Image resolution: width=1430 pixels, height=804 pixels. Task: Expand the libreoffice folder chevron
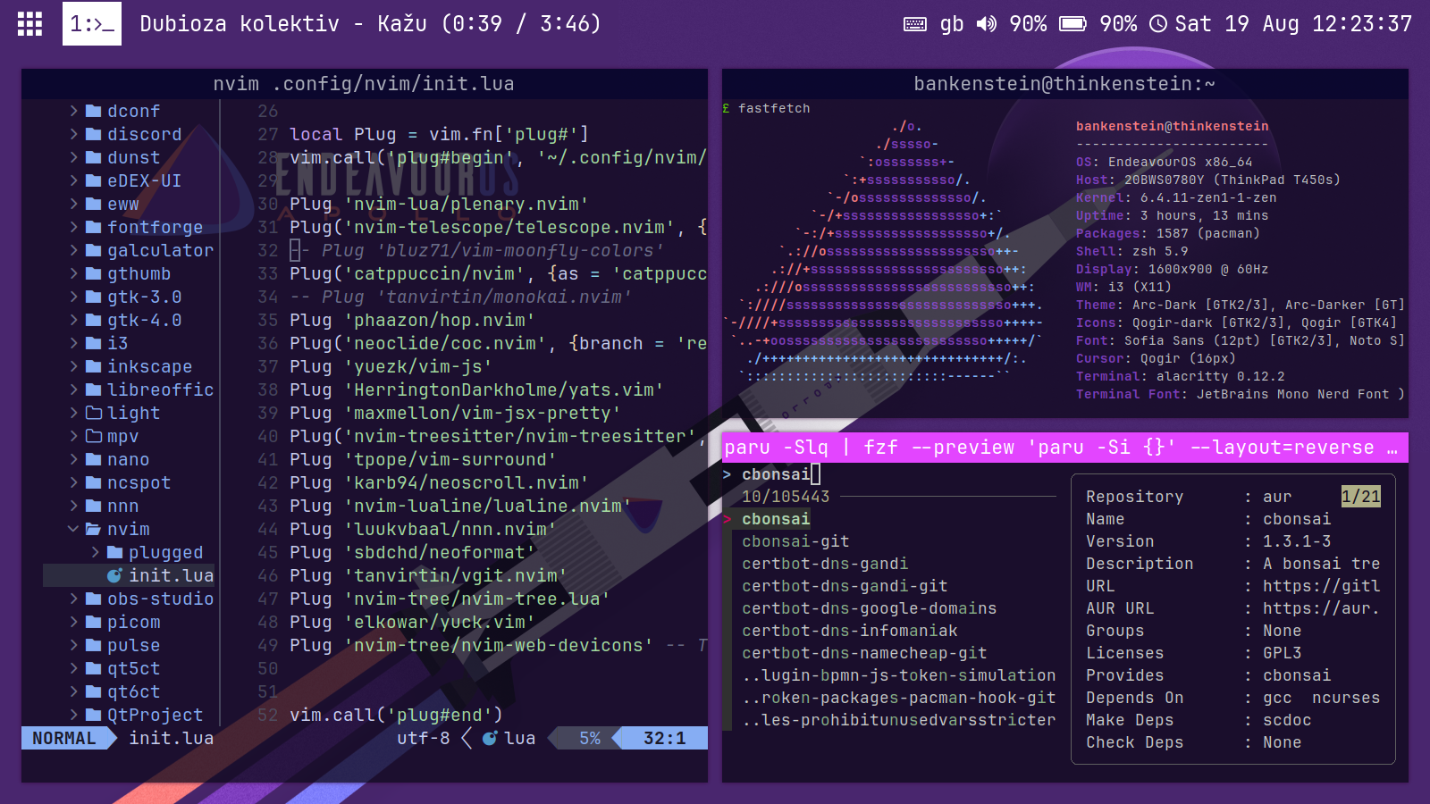[x=73, y=389]
